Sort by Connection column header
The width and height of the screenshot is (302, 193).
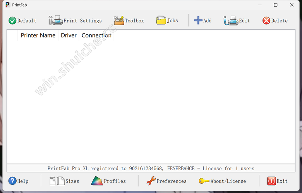coord(96,36)
